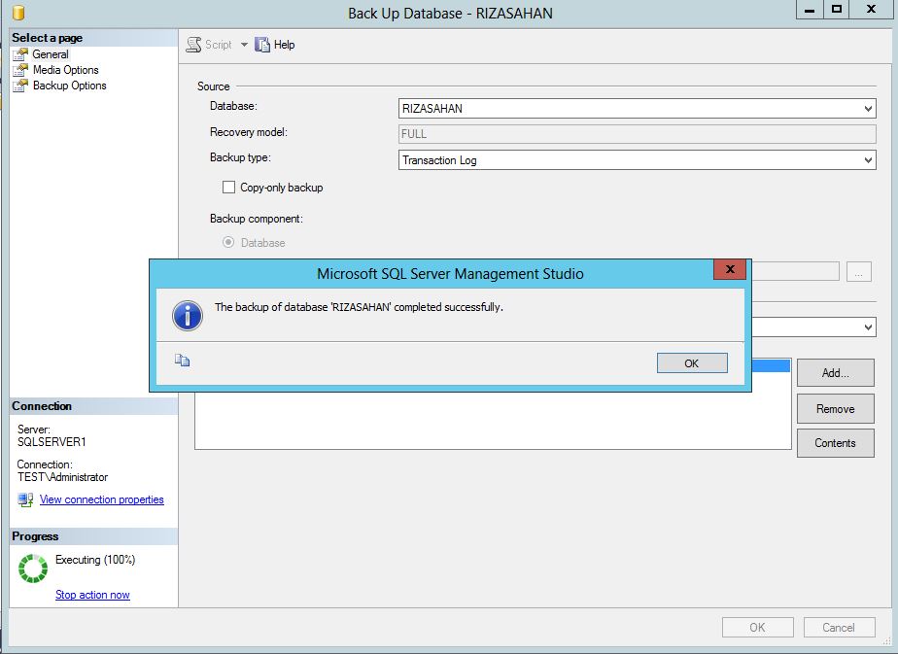Click the General page icon

(20, 54)
